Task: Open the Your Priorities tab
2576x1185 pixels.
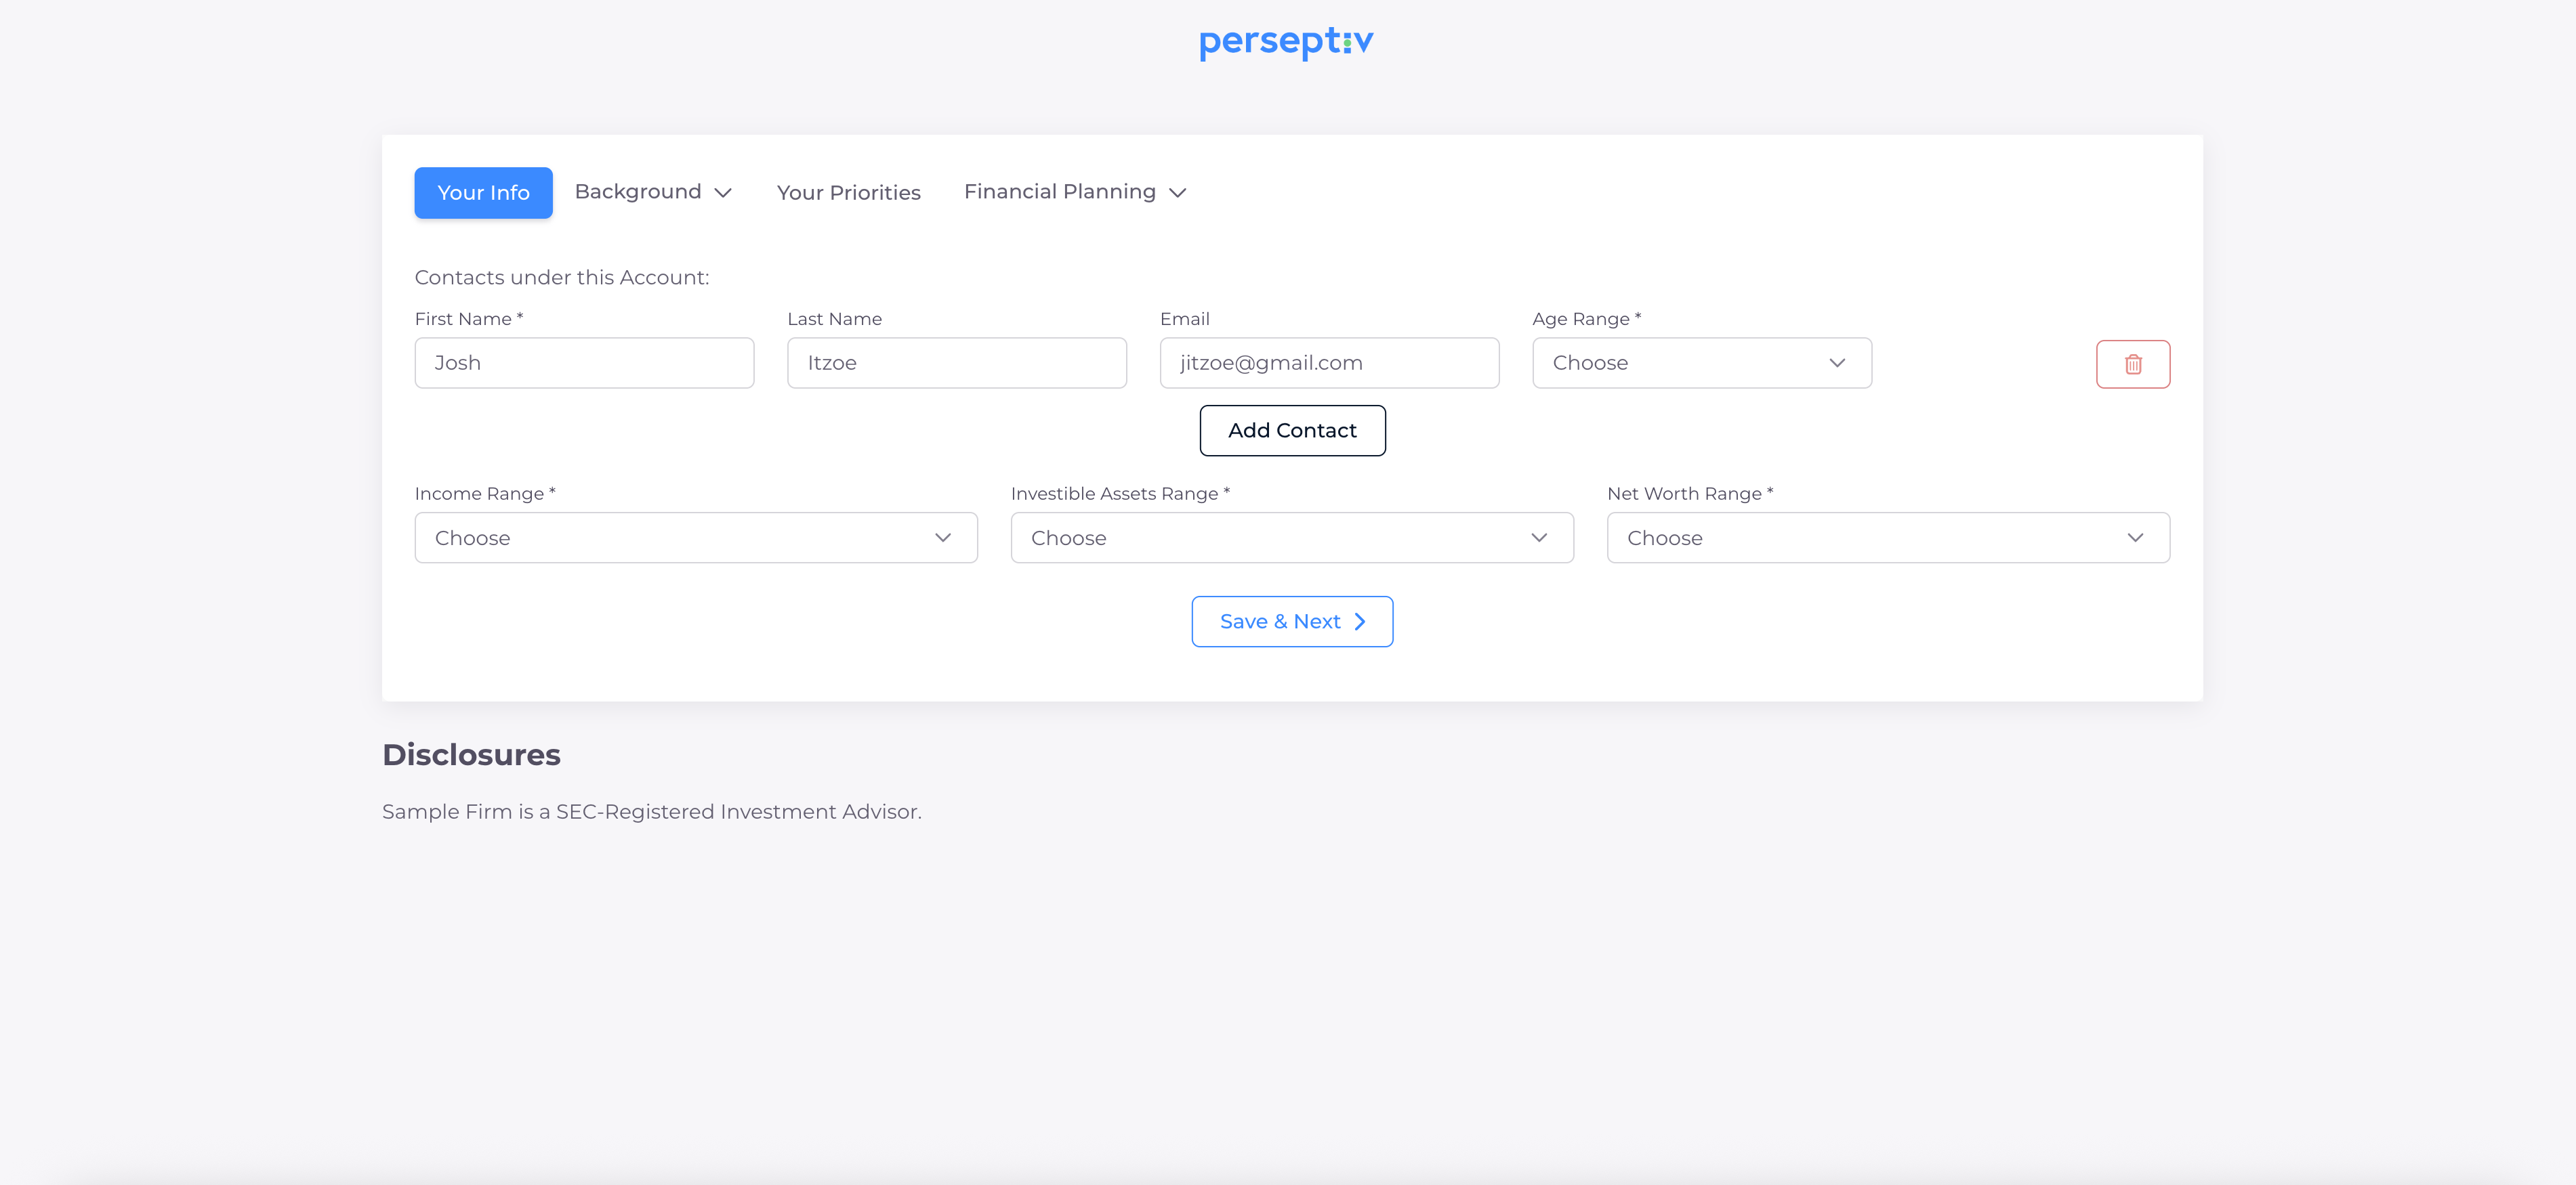Action: (848, 193)
